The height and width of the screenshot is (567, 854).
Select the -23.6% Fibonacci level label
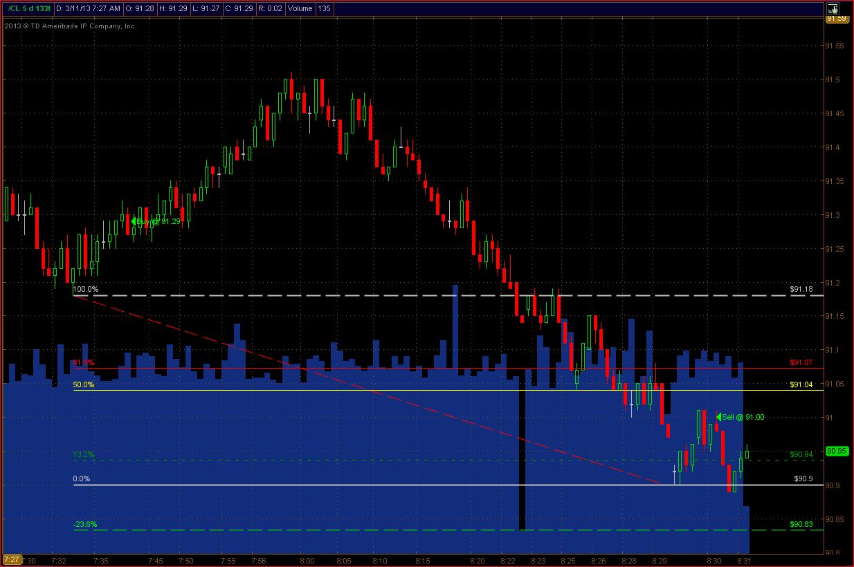(85, 524)
